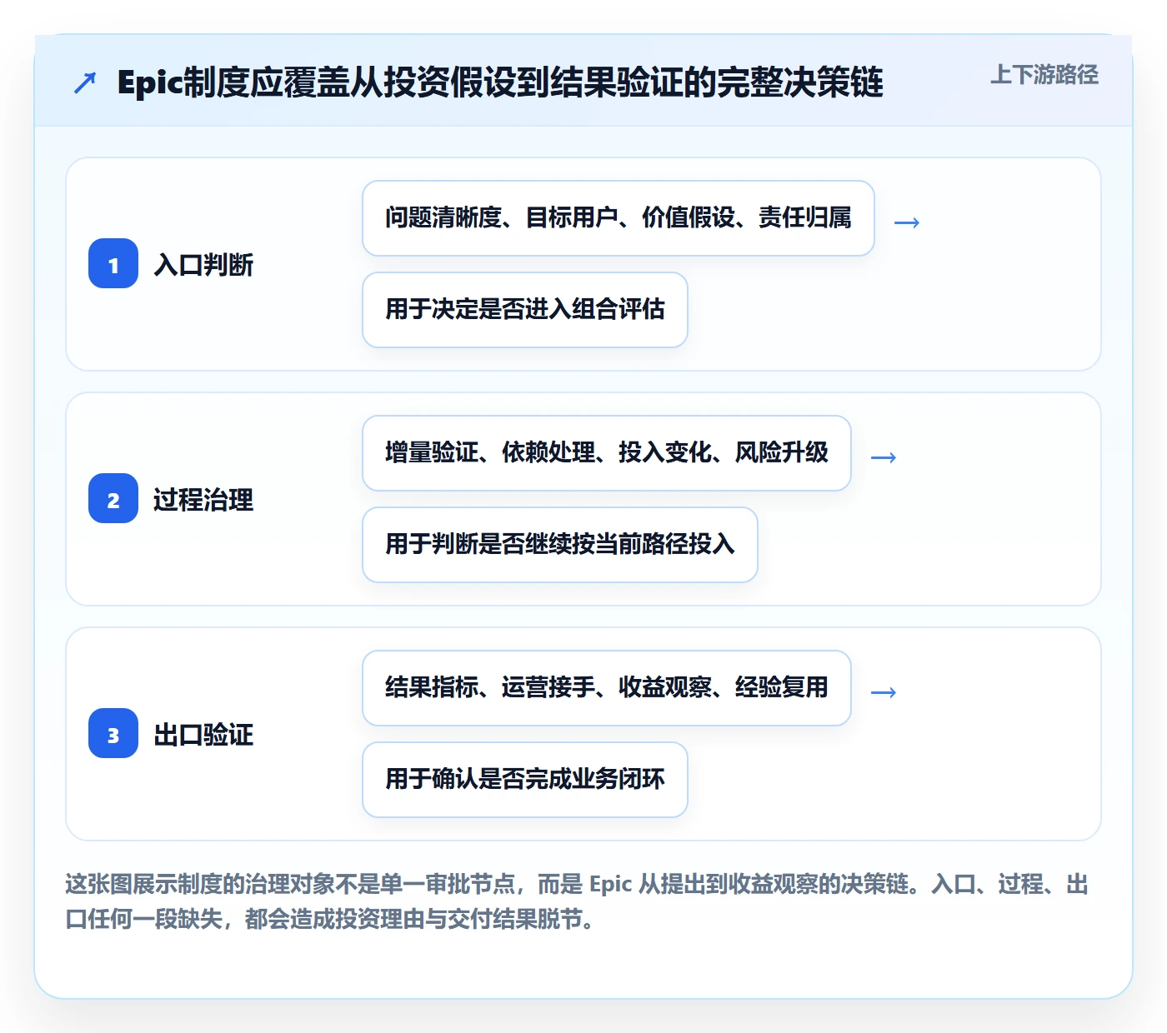Image resolution: width=1167 pixels, height=1033 pixels.
Task: Click the 入口判断 step label
Action: [203, 265]
